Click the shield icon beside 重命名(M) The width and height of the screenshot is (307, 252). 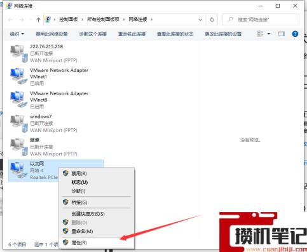pyautogui.click(x=65, y=231)
